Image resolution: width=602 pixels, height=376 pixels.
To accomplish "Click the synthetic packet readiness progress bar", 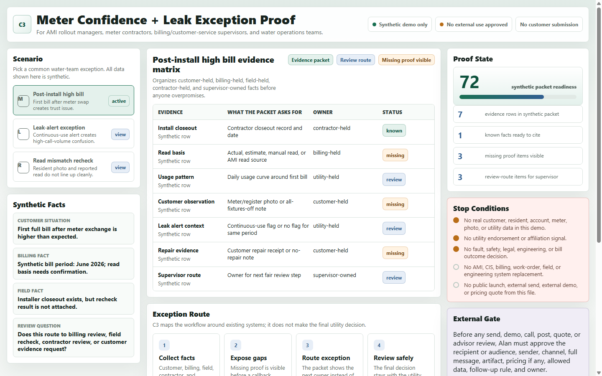I will 518,97.
